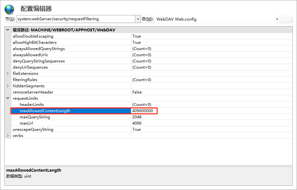The height and width of the screenshot is (190, 297).
Task: Select the maxQueryString property row
Action: pos(35,117)
